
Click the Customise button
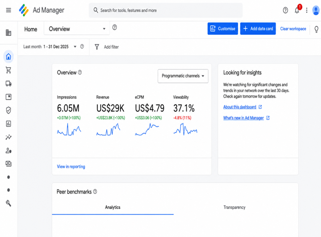223,29
